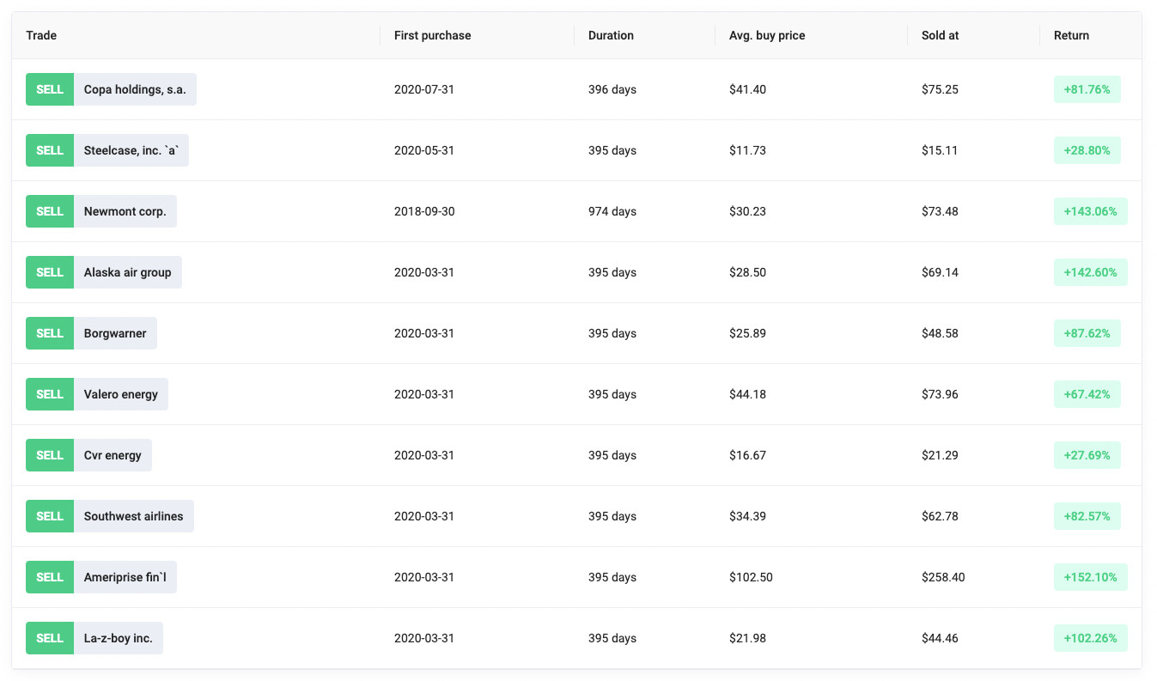Open the Newmont corp. stock tag
Screen dimensions: 1157x681
click(125, 211)
